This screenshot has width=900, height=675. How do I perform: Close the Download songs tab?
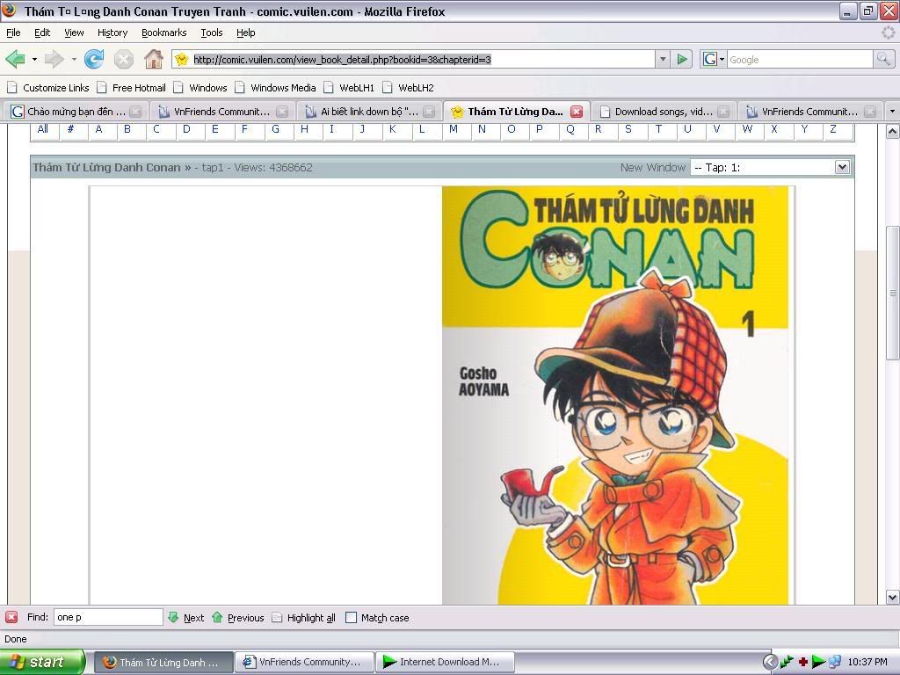723,112
